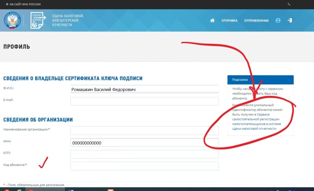Click the phone icon in top bar
The width and height of the screenshot is (314, 191).
click(x=289, y=4)
